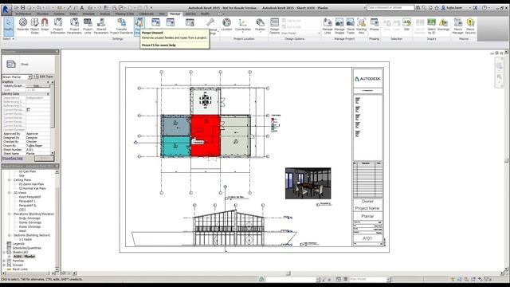Open the Select panel dropdown
The height and width of the screenshot is (287, 510).
tap(9, 39)
